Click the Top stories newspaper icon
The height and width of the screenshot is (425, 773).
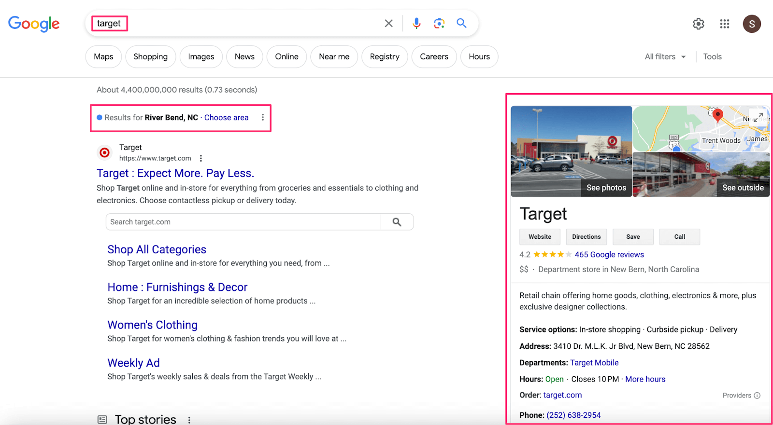tap(102, 420)
